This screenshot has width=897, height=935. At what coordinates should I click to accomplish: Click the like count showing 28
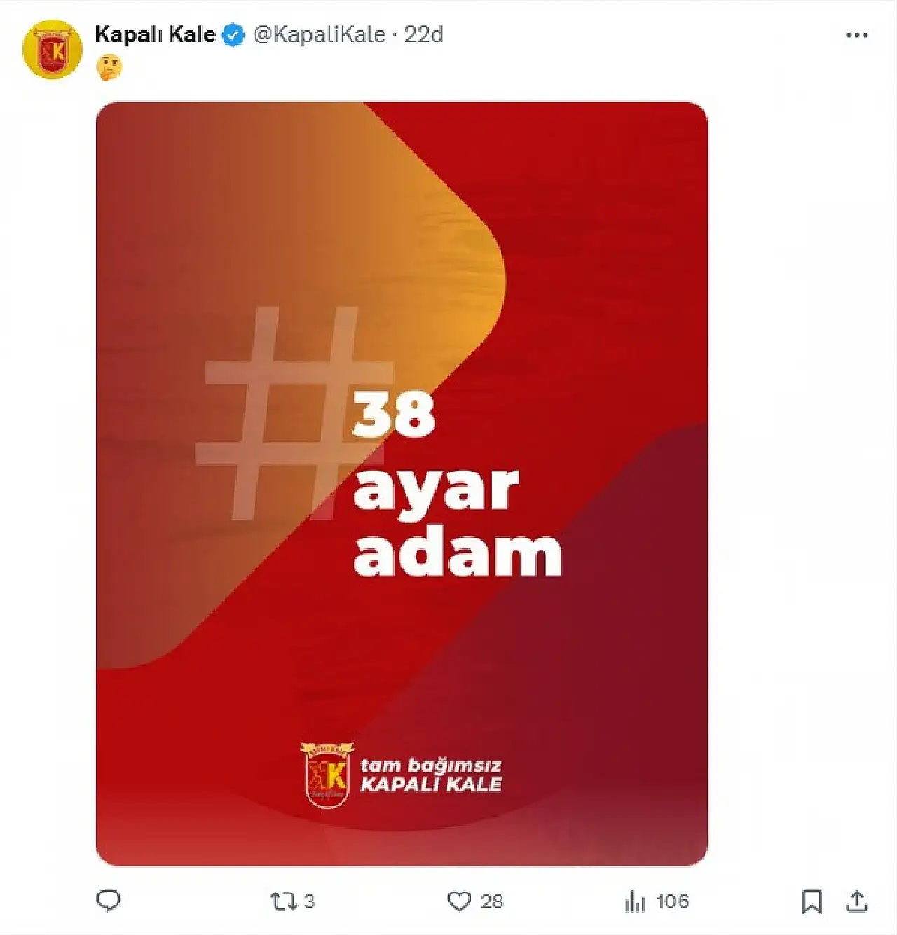click(x=491, y=901)
